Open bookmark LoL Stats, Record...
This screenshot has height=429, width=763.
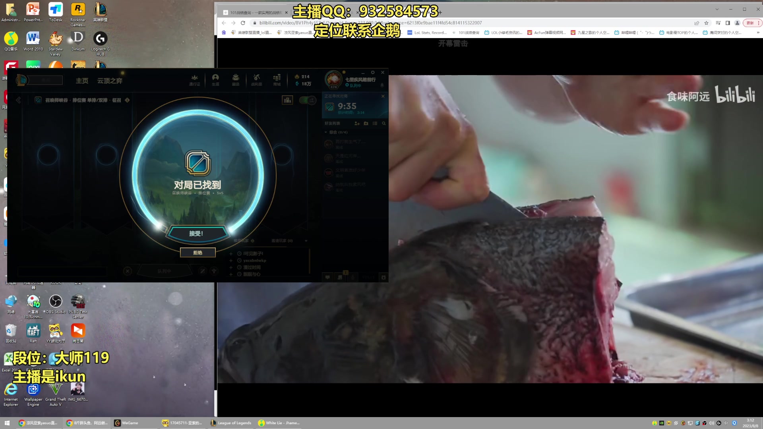coord(427,33)
